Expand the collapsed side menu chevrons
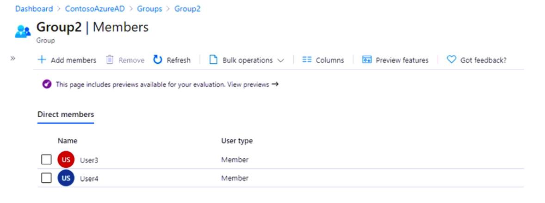This screenshot has width=545, height=203. [x=13, y=59]
